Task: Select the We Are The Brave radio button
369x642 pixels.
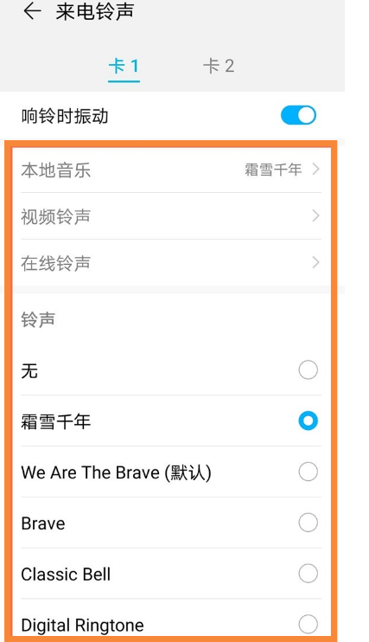Action: click(308, 472)
